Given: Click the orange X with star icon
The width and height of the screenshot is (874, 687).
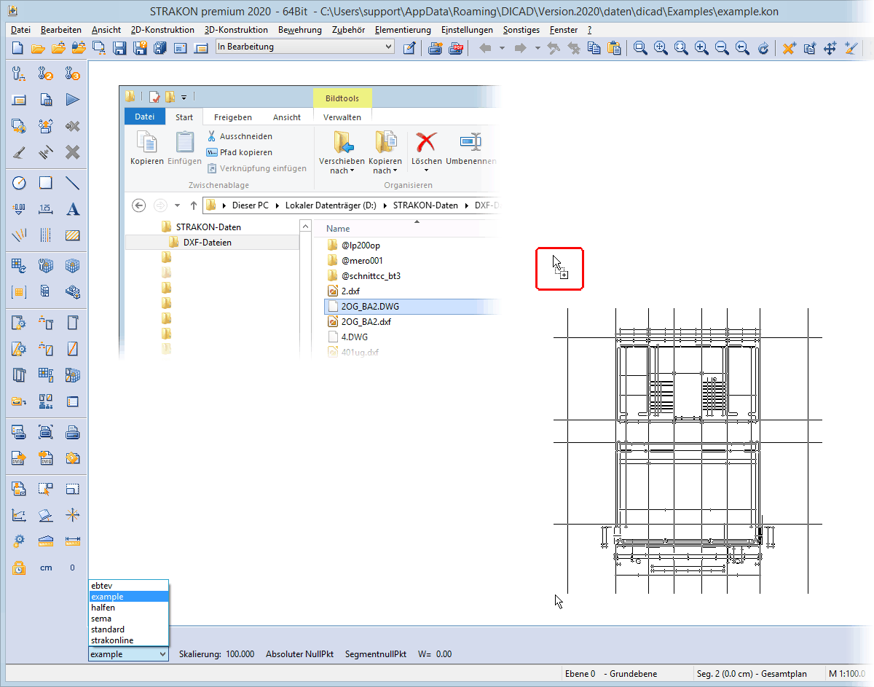Looking at the screenshot, I should pos(789,48).
